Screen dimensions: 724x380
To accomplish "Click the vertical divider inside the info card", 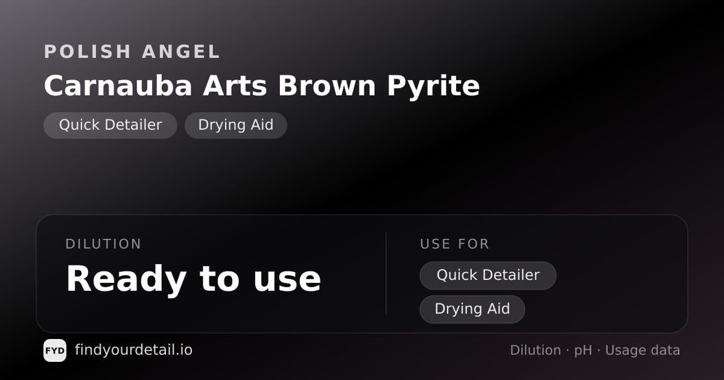I will (x=386, y=274).
